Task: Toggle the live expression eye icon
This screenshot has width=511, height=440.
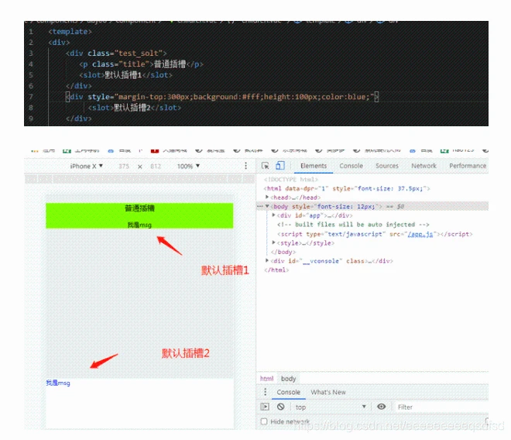Action: tap(381, 407)
